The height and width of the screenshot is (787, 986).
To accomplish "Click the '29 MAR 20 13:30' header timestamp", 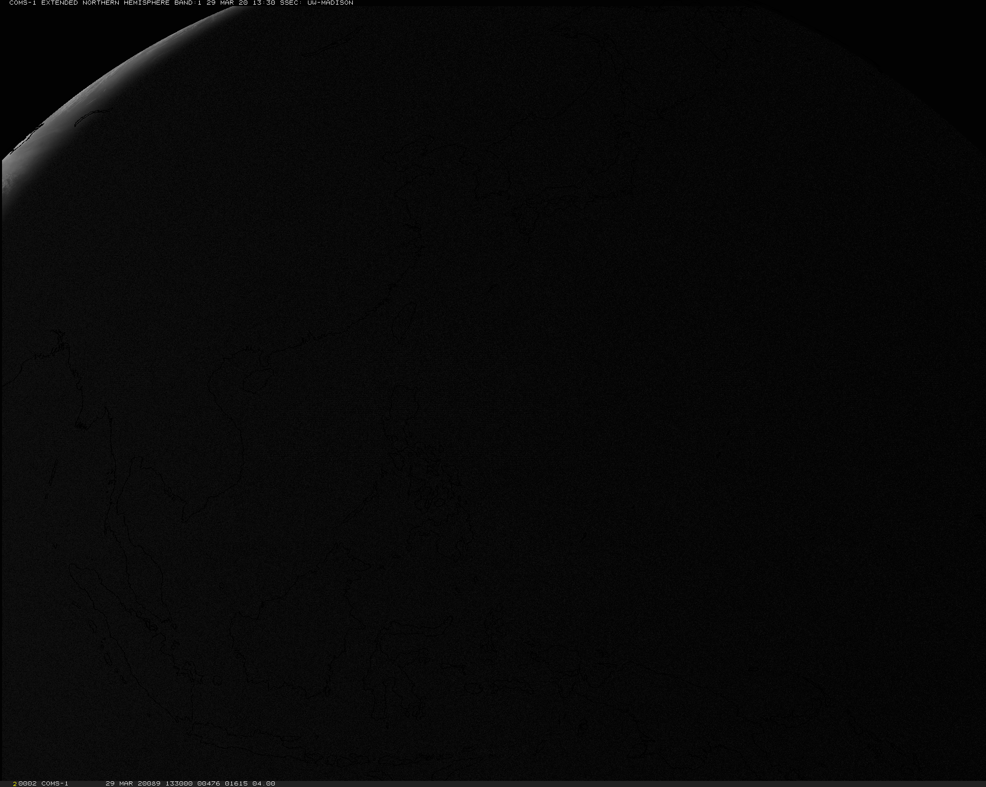I will tap(242, 3).
